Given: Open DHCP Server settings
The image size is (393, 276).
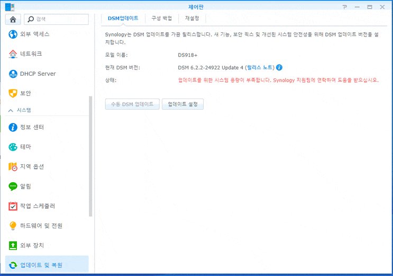Looking at the screenshot, I should (x=47, y=74).
